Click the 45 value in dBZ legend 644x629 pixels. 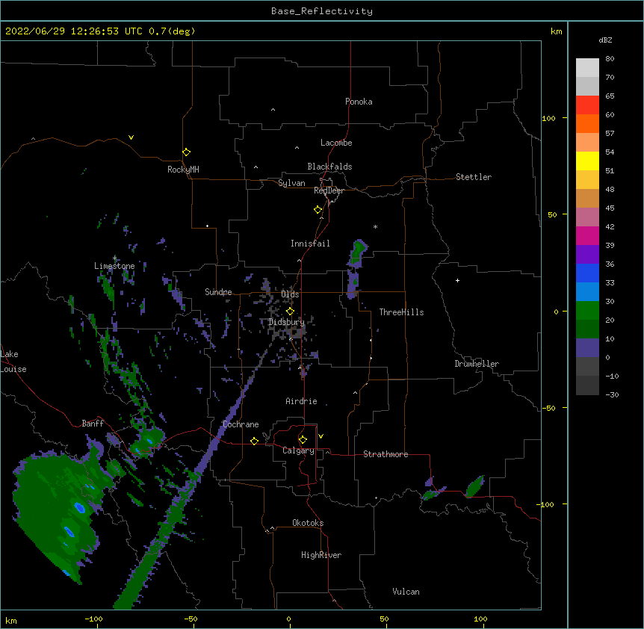point(610,208)
